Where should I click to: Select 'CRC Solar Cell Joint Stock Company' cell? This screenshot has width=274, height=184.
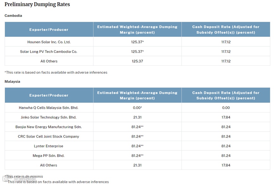[x=48, y=137]
